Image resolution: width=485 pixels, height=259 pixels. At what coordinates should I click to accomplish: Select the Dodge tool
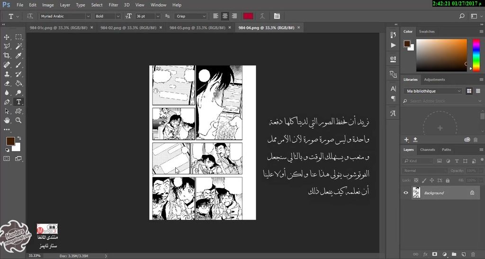tap(18, 92)
